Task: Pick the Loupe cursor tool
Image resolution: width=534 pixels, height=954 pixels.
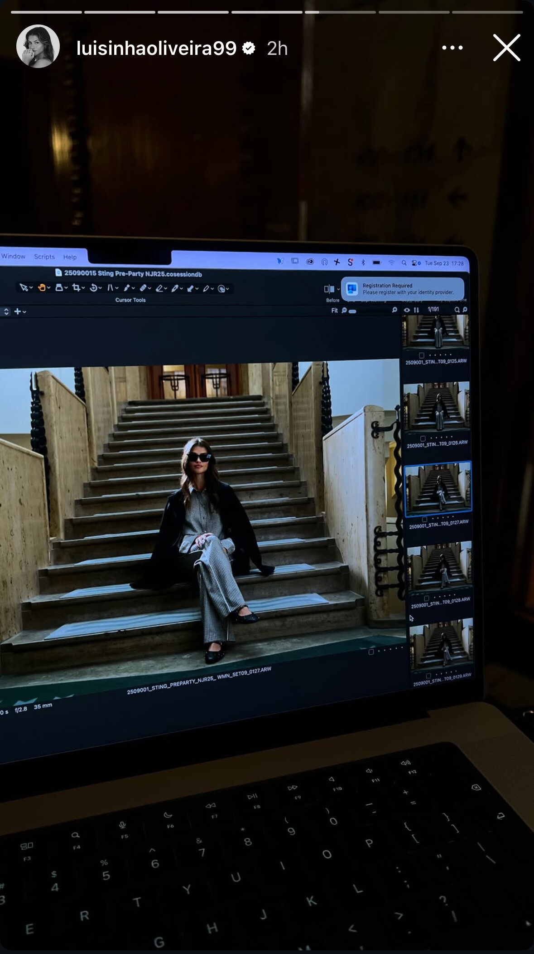Action: pos(59,287)
